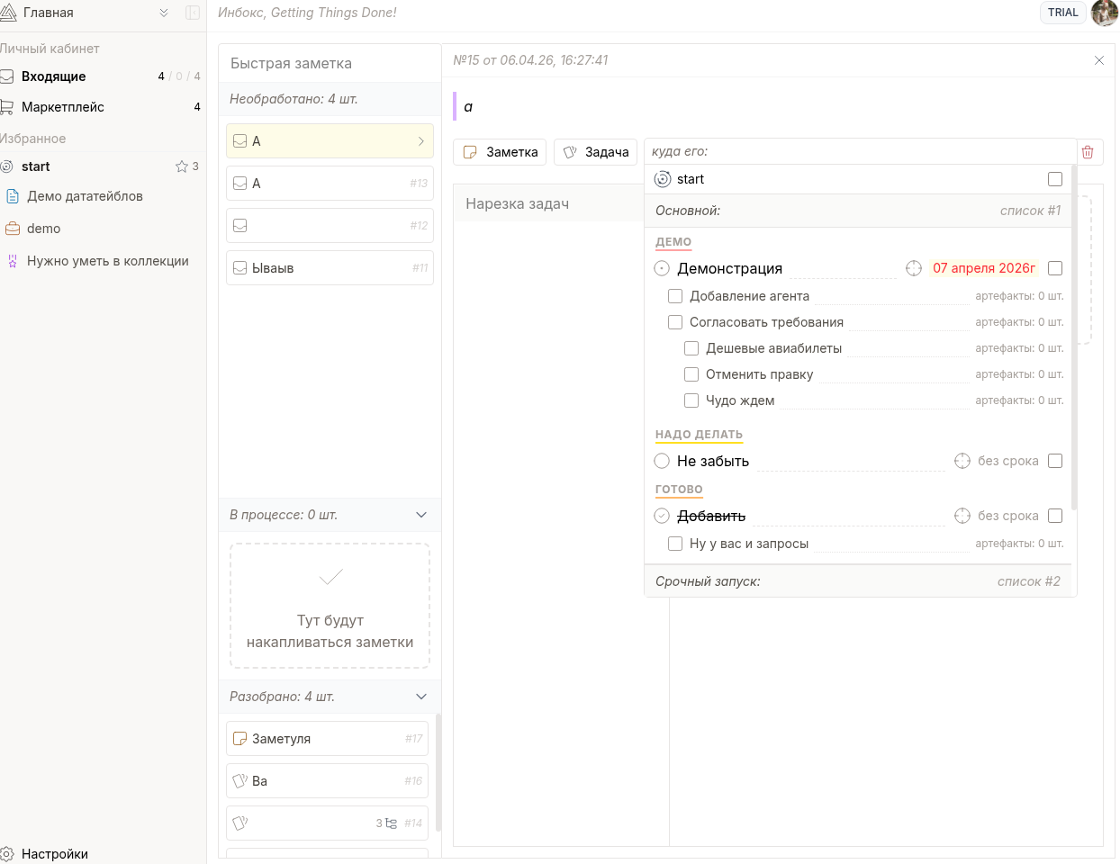
Task: Open Входящие in the sidebar
Action: pyautogui.click(x=54, y=76)
